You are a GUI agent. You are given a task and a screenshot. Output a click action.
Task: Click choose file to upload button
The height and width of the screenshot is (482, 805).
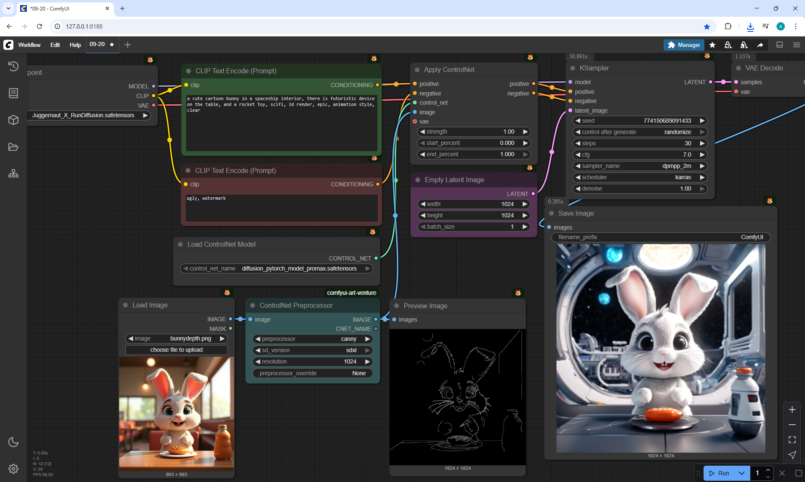coord(176,350)
